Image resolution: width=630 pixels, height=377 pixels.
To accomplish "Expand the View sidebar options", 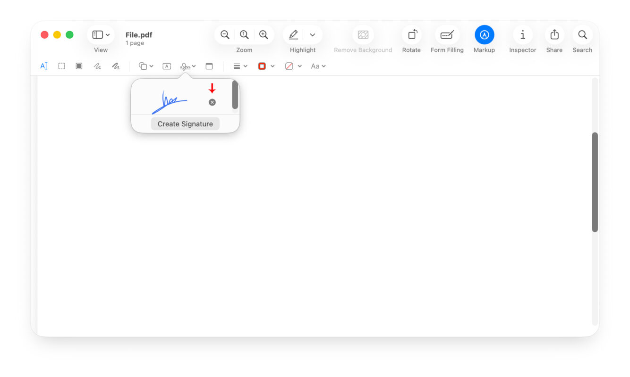I will coord(101,35).
